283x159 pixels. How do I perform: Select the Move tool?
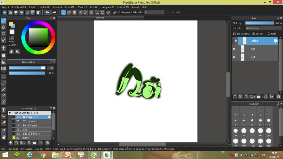pos(3,48)
